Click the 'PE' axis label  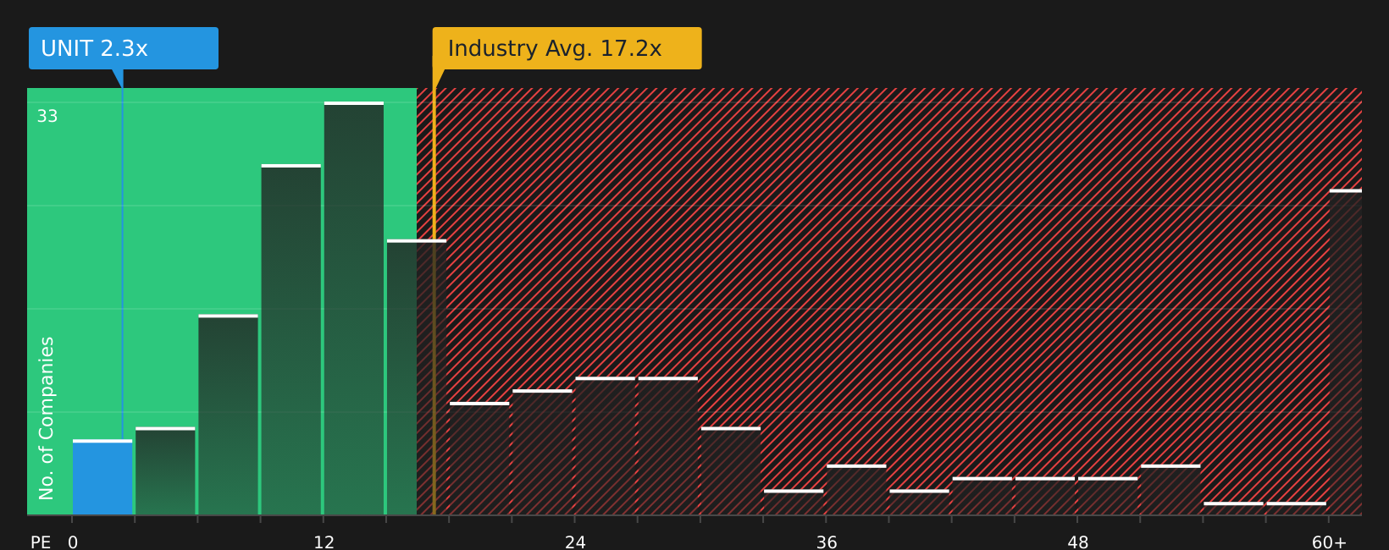(41, 542)
